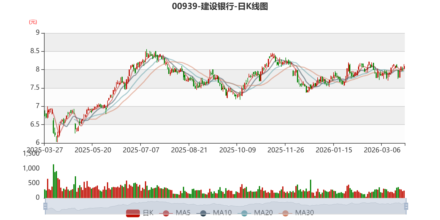Click the chart title 00939-建设银行-日K线图

[220, 6]
